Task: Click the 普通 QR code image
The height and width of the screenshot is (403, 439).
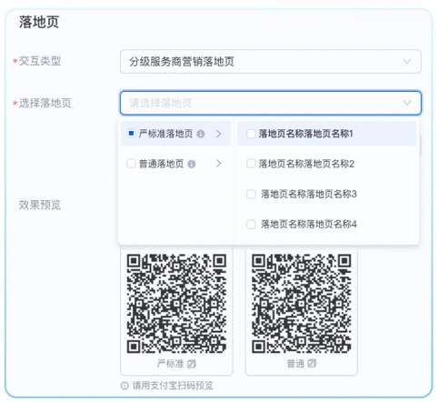Action: [302, 303]
